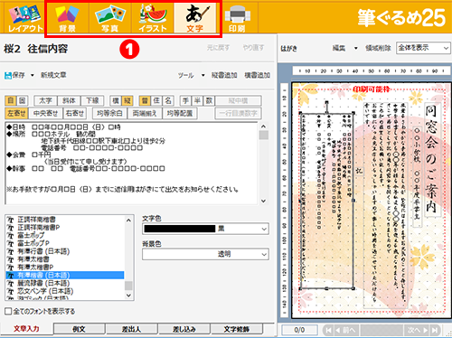This screenshot has width=452, height=338.
Task: Click the 手 toolbar button
Action: 185,100
